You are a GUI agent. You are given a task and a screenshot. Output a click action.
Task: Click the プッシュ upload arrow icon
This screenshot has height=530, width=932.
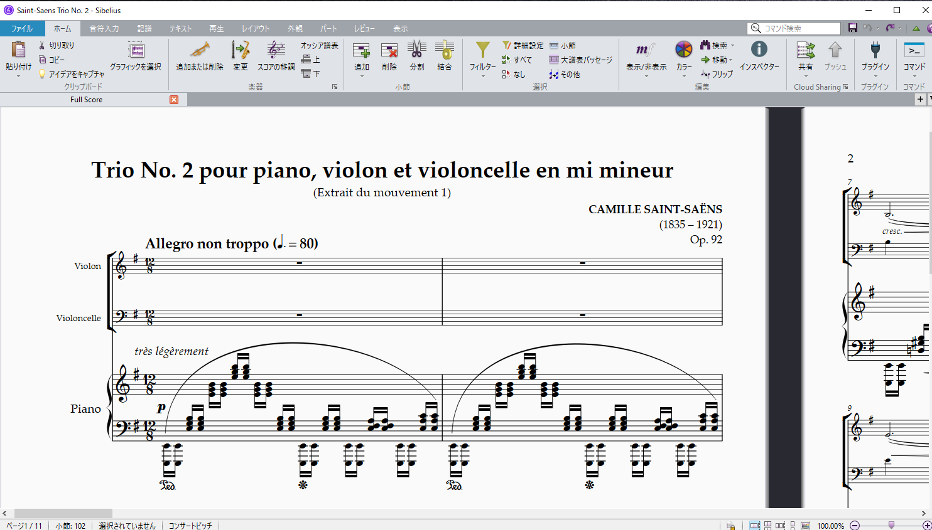point(835,50)
